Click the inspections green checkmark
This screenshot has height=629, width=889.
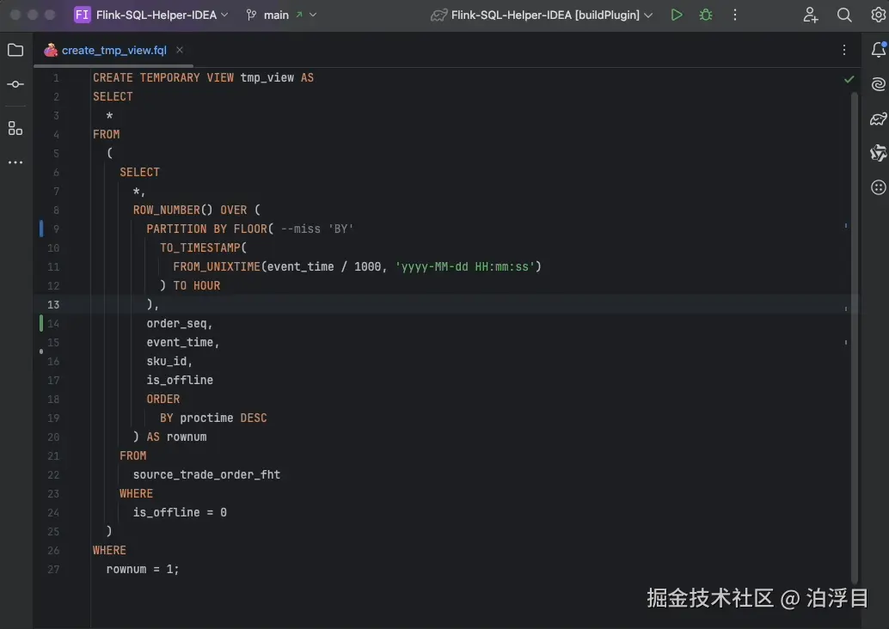point(849,79)
